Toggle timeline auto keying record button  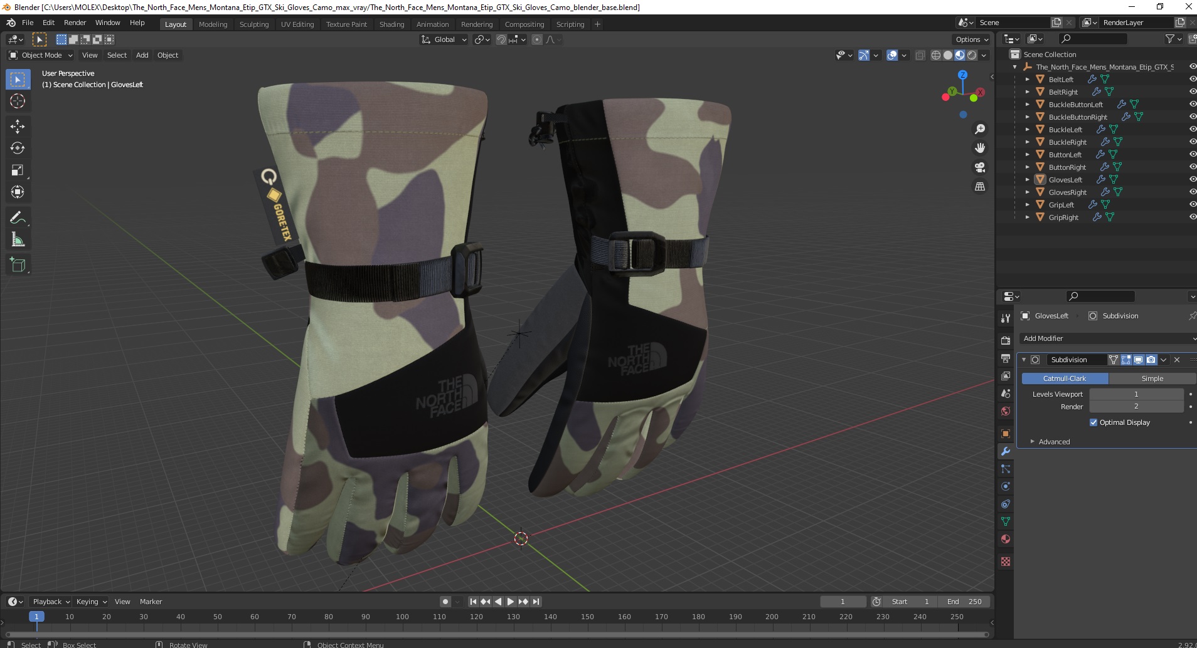pos(445,602)
